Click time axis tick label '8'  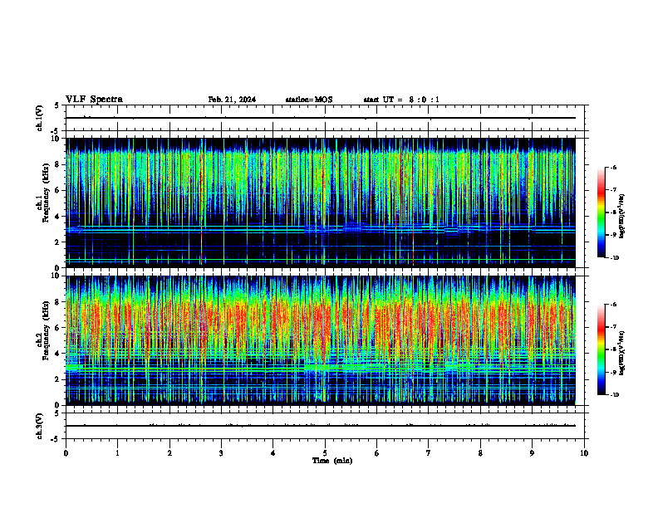(480, 453)
